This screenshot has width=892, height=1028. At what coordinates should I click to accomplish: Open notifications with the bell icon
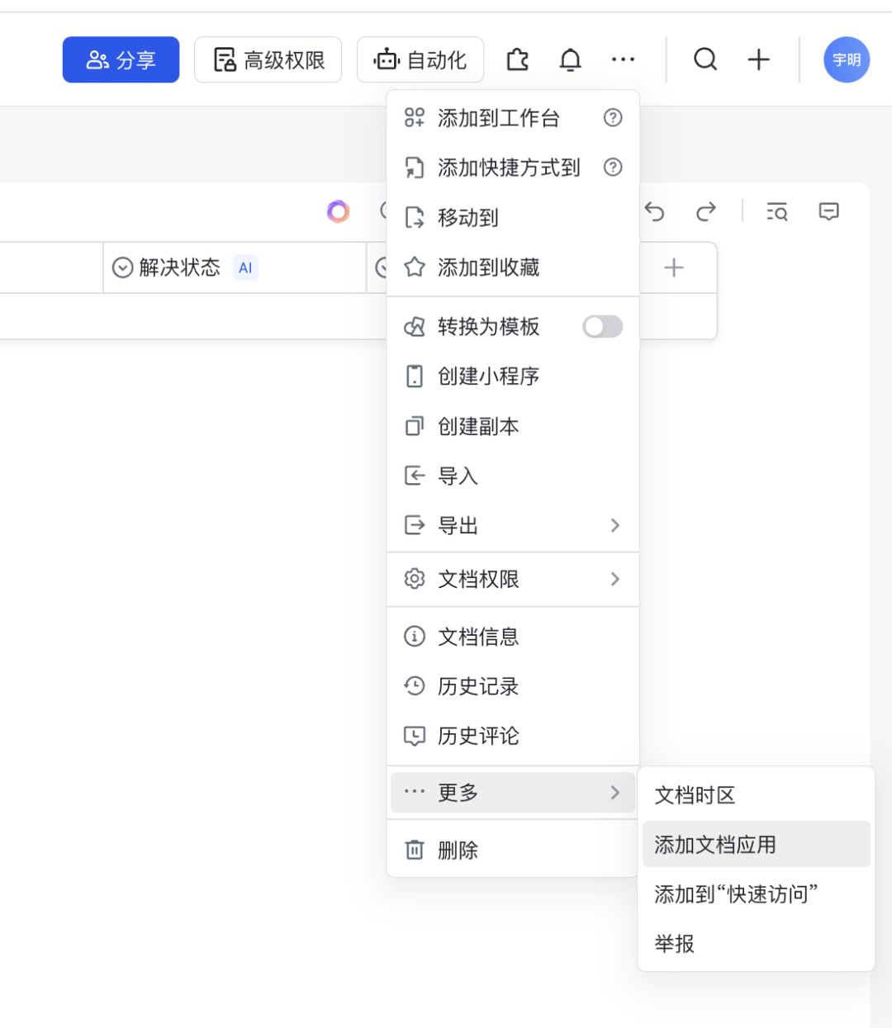(x=570, y=59)
